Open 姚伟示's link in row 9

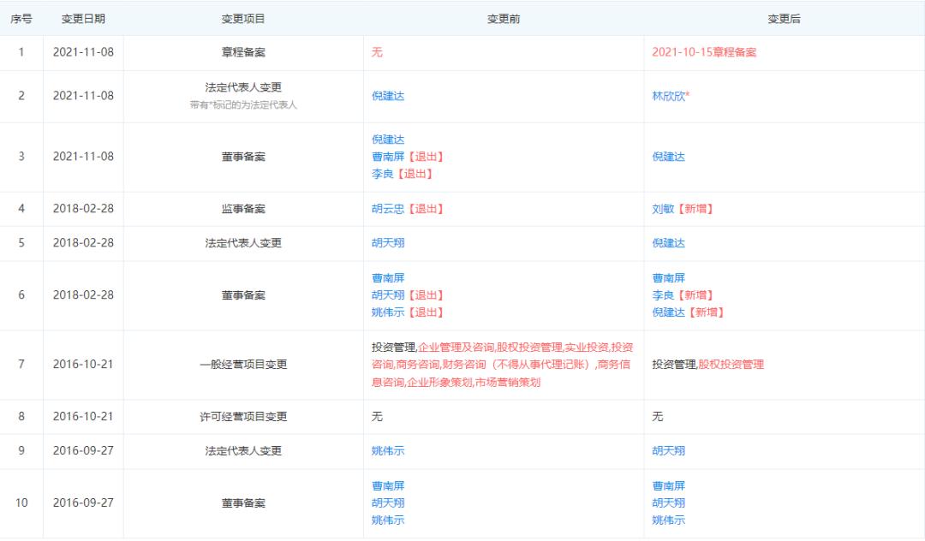pyautogui.click(x=386, y=451)
